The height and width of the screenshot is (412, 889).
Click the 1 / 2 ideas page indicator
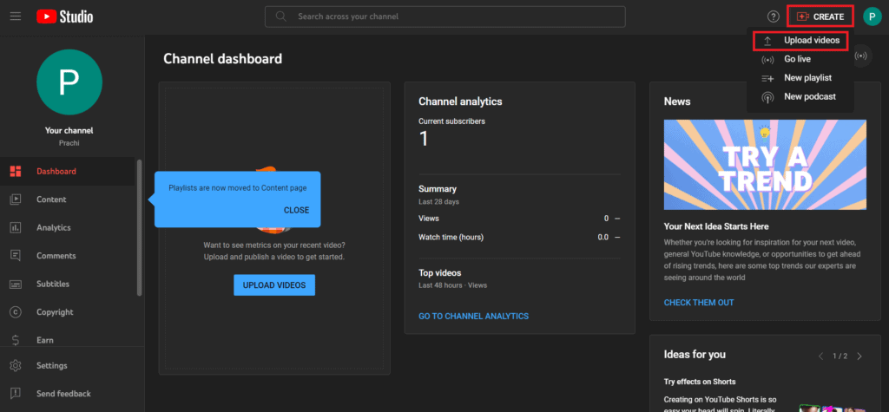tap(840, 356)
